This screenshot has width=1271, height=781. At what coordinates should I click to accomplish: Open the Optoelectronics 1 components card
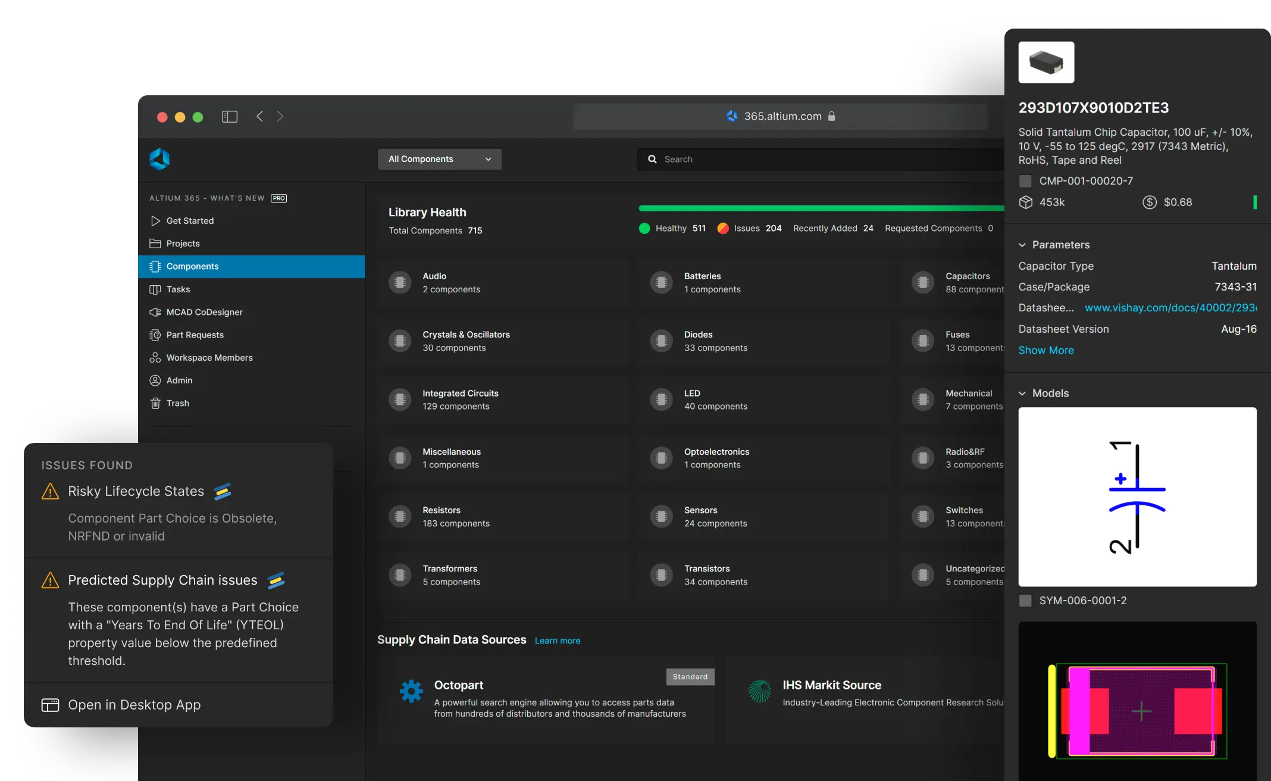pyautogui.click(x=764, y=458)
